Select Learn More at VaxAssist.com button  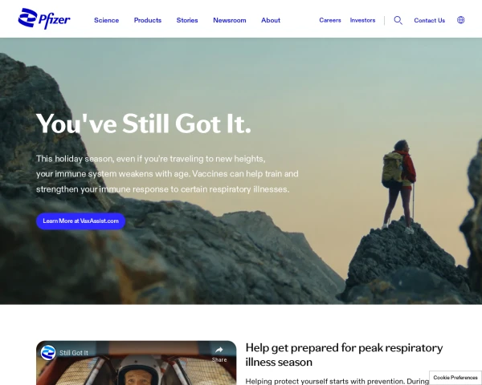click(x=81, y=221)
